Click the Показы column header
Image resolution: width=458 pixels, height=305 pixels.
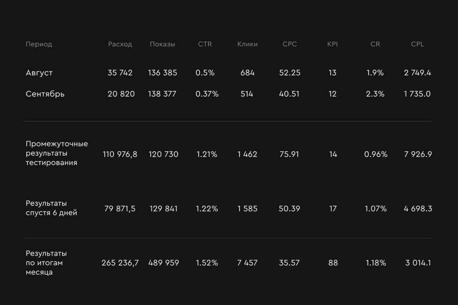coord(162,44)
